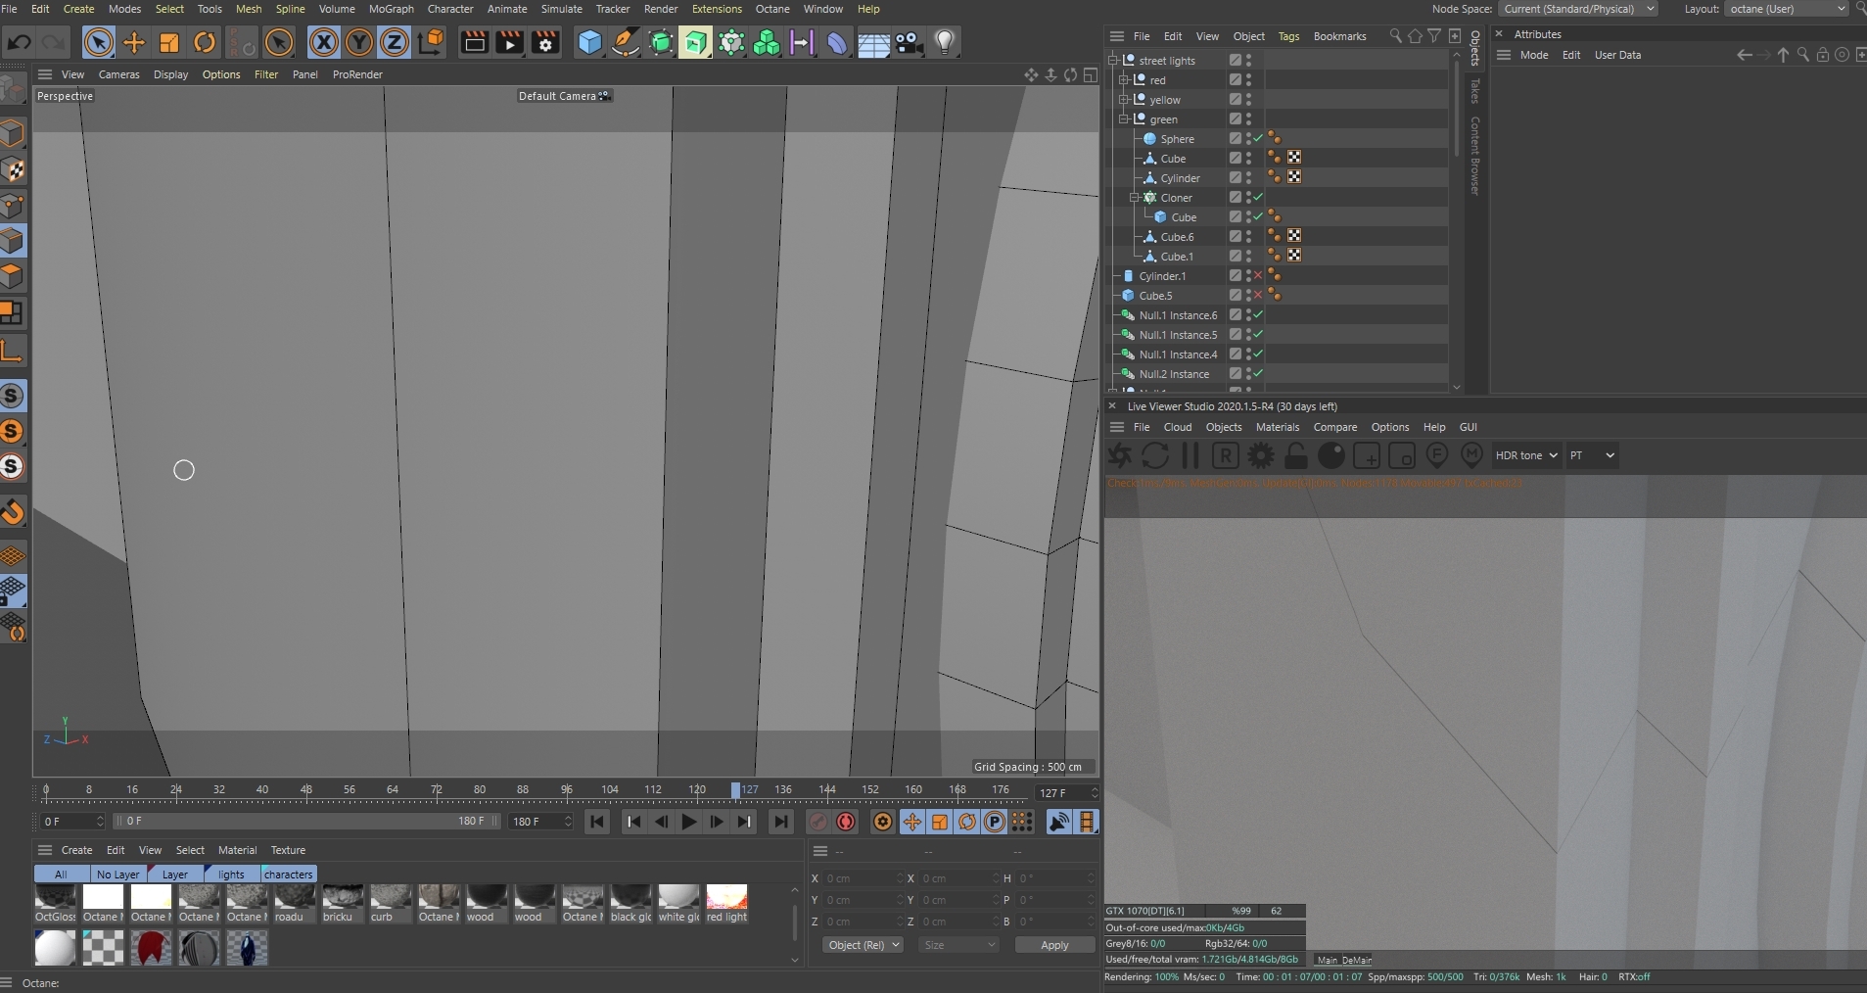Toggle Lock resolution in Live Viewer
Image resolution: width=1867 pixels, height=993 pixels.
click(x=1296, y=455)
